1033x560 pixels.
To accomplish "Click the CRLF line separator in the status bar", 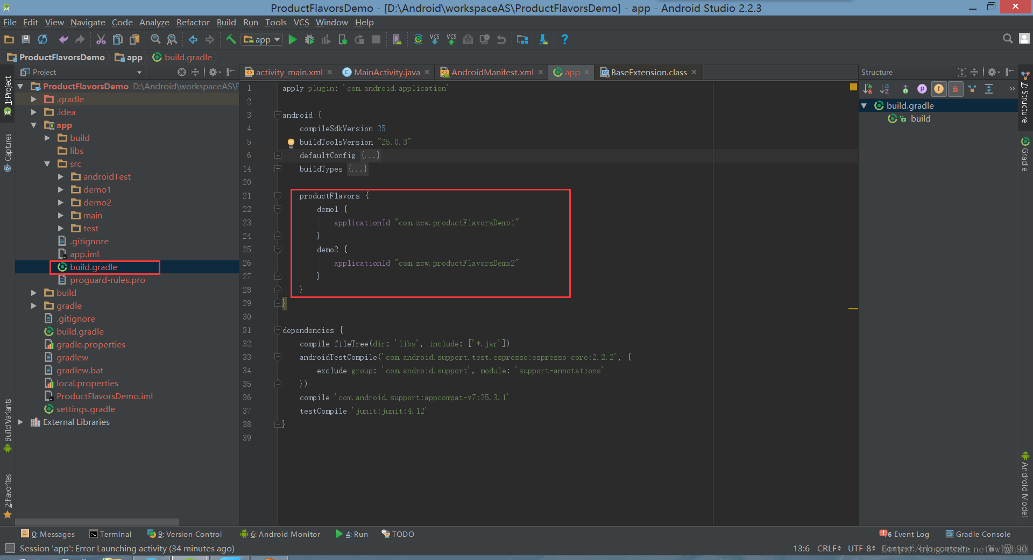I will pos(829,548).
